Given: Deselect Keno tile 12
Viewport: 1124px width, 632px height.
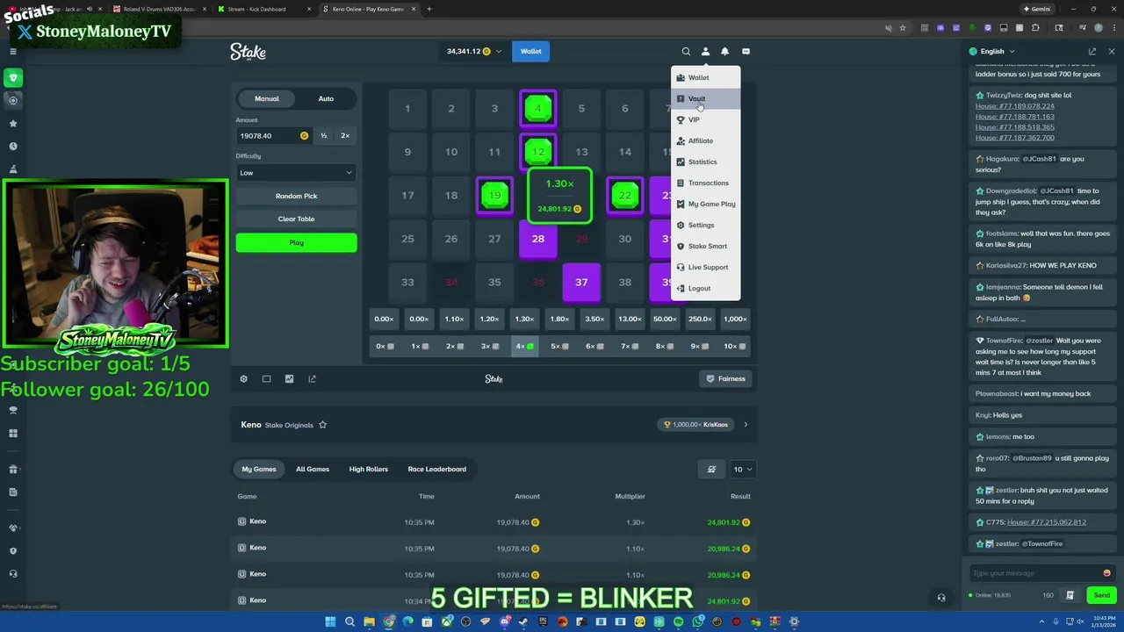Looking at the screenshot, I should (538, 152).
